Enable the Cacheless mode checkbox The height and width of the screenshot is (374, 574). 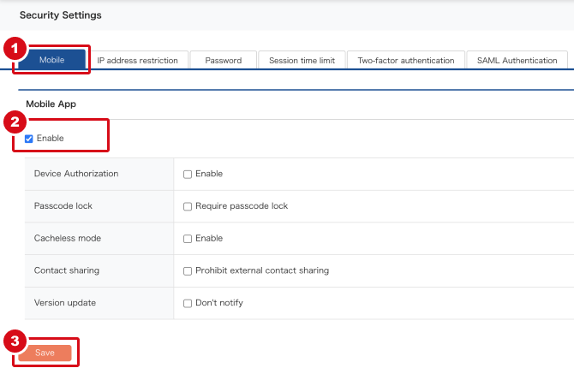coord(188,239)
